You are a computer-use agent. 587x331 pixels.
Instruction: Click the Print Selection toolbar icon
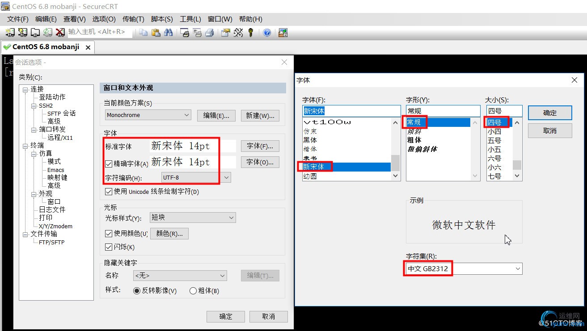pos(197,32)
